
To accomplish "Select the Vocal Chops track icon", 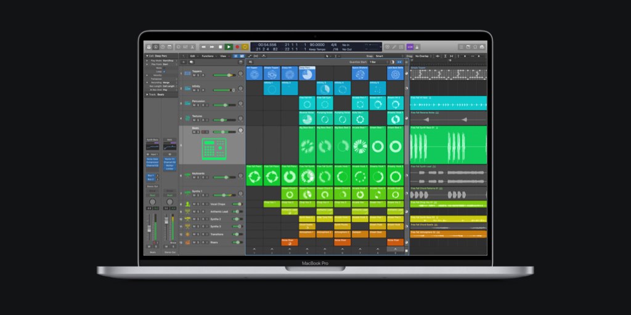I will (x=187, y=204).
